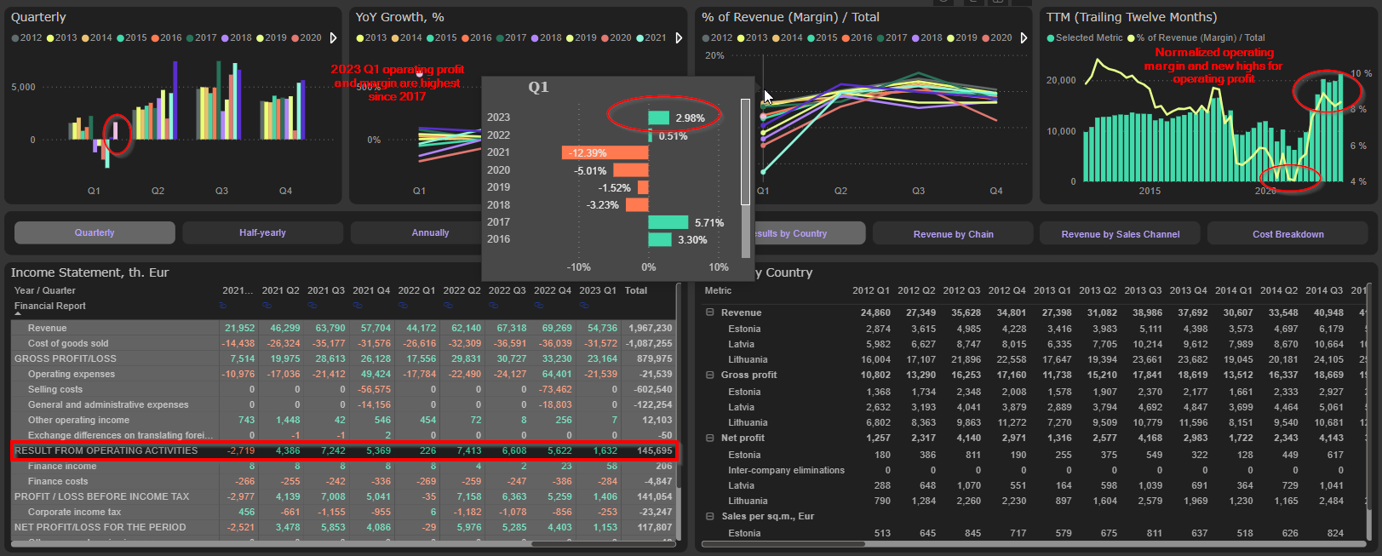The width and height of the screenshot is (1382, 556).
Task: Switch to the Cost Breakdown tab
Action: coord(1287,234)
